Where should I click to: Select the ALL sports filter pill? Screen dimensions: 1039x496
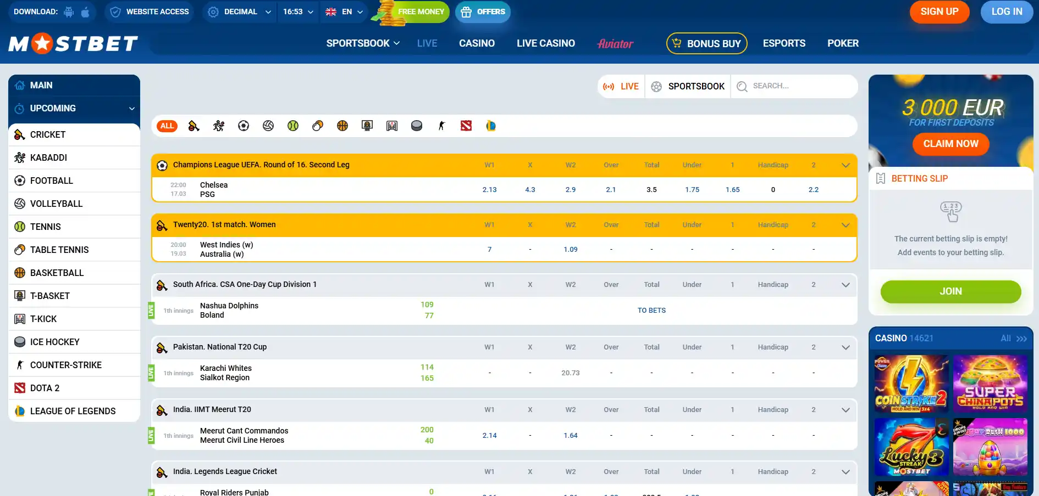[x=167, y=126]
